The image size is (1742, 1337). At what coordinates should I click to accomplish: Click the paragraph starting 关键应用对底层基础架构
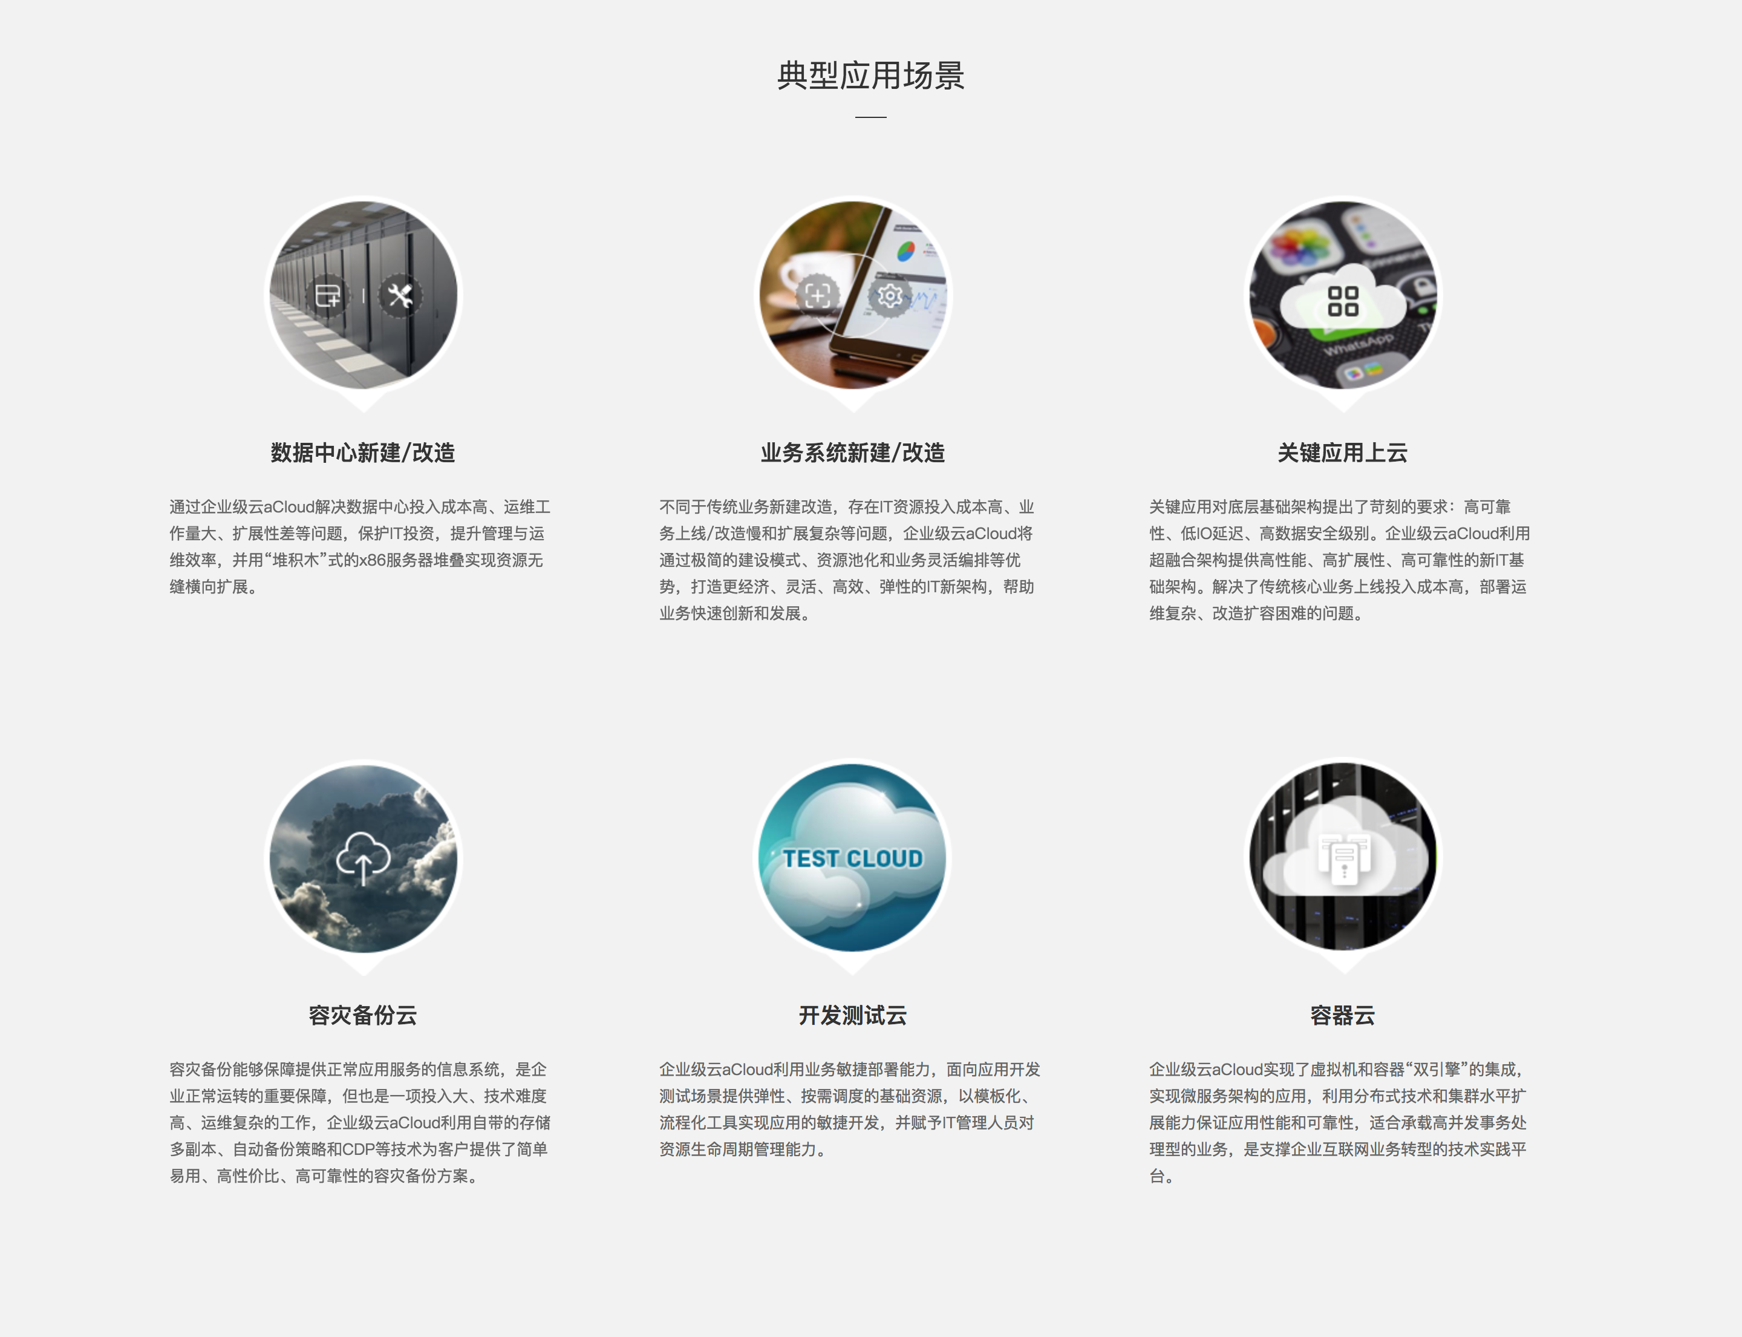click(1340, 560)
